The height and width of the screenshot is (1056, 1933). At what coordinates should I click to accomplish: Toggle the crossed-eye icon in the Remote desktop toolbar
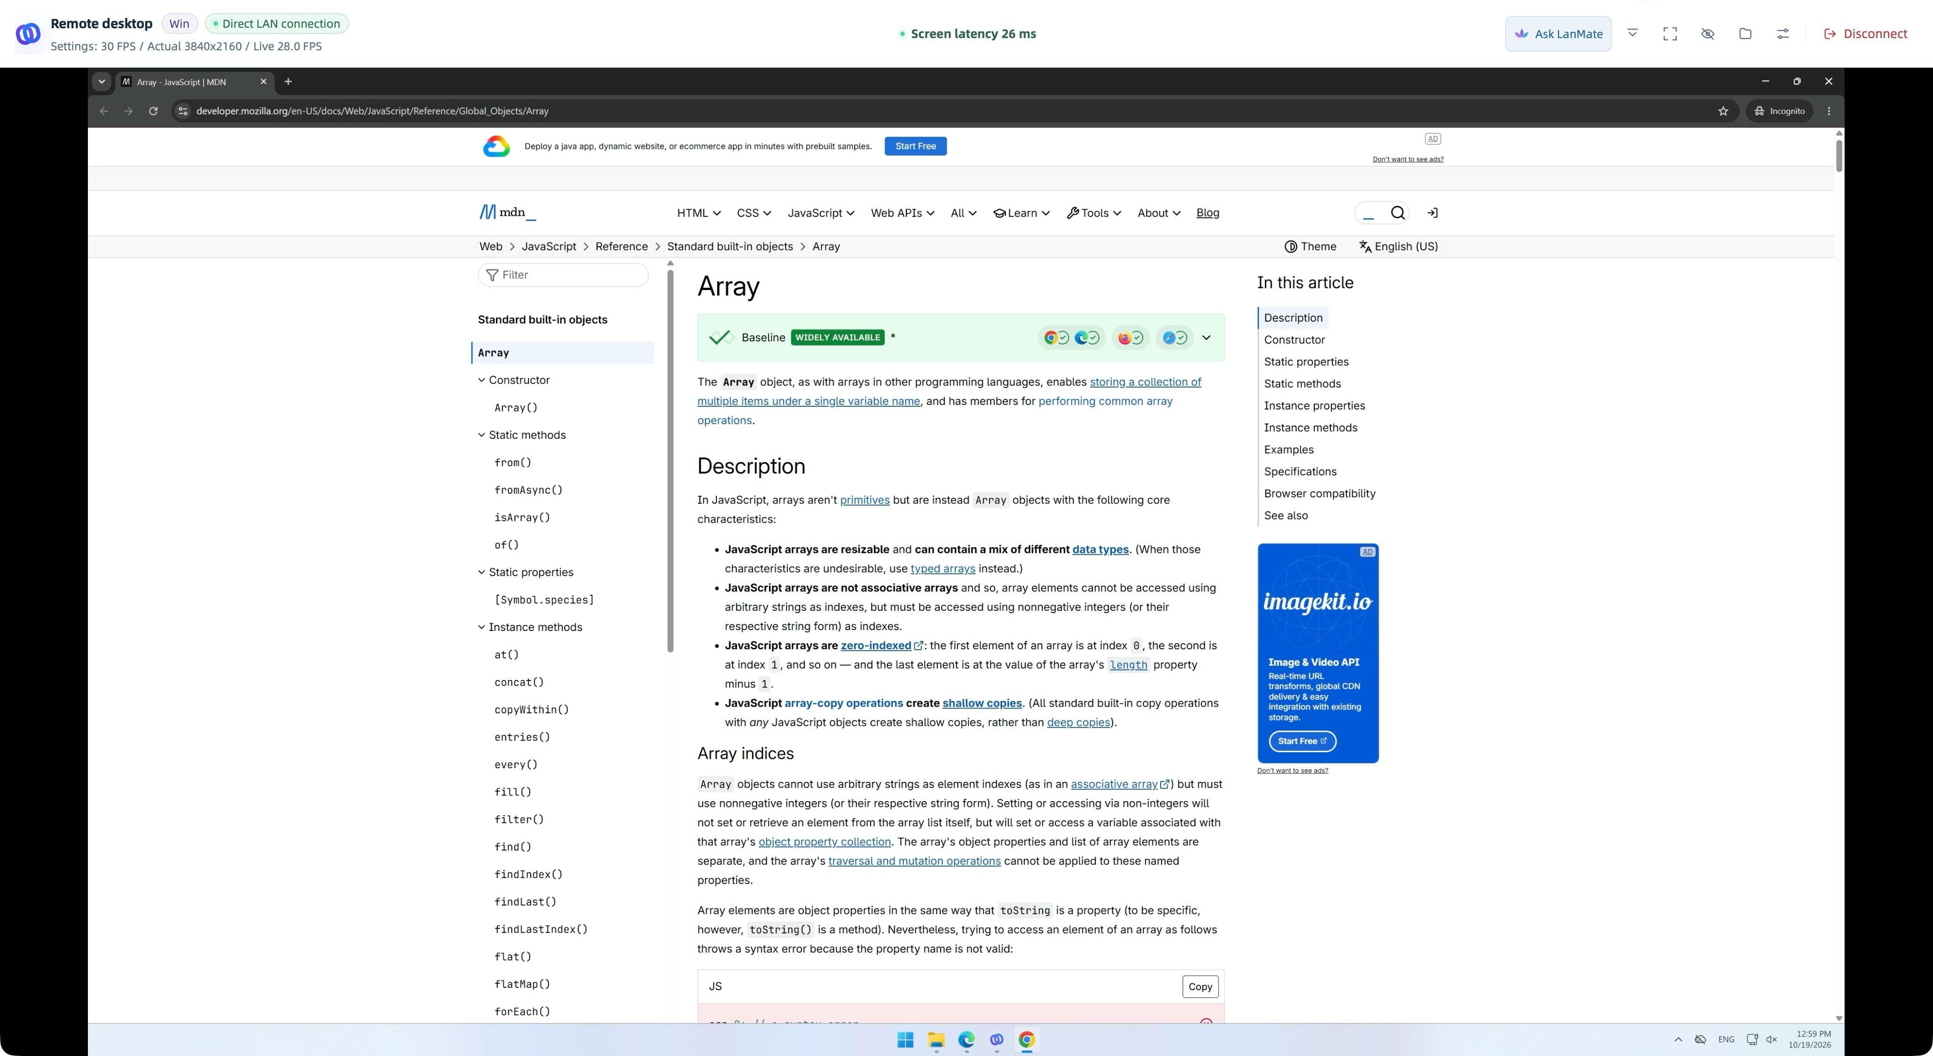(1707, 34)
